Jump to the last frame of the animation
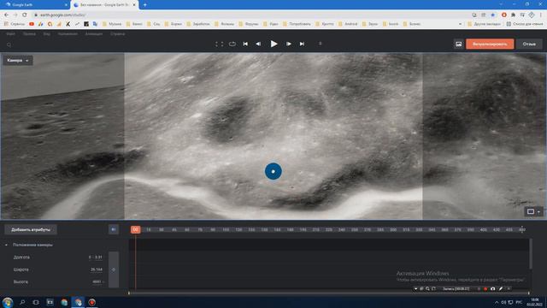547x308 pixels. (x=302, y=44)
